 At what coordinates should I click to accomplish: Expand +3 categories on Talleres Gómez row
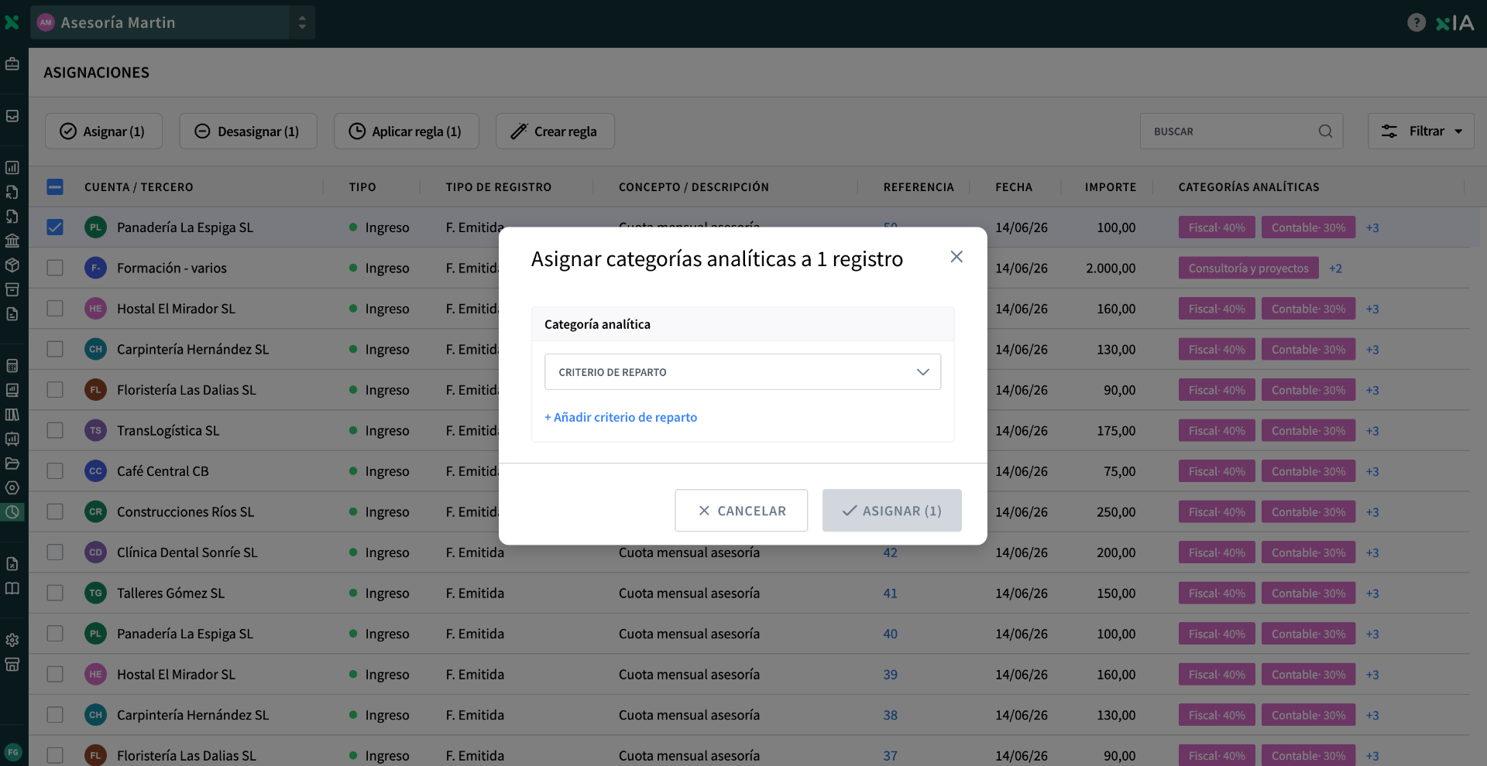click(1372, 593)
